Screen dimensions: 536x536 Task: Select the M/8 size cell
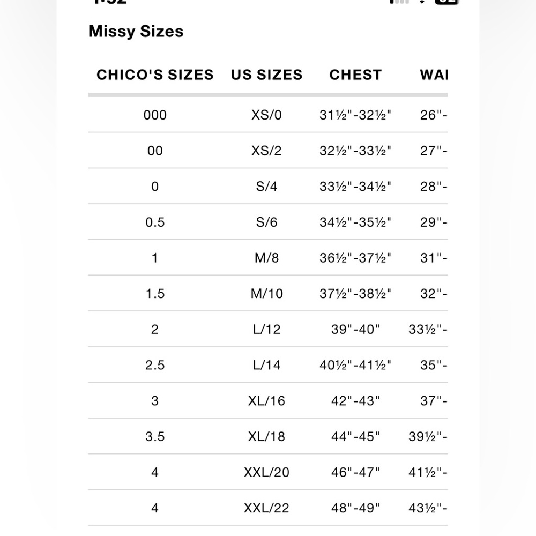(266, 258)
